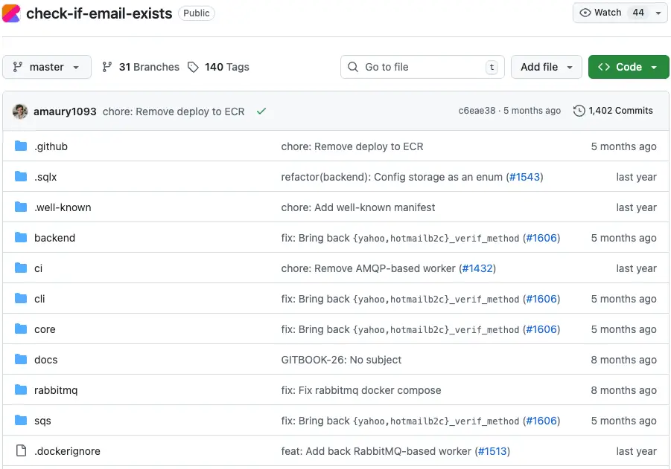Click the c6eae38 commit hash
This screenshot has height=469, width=671.
click(477, 111)
